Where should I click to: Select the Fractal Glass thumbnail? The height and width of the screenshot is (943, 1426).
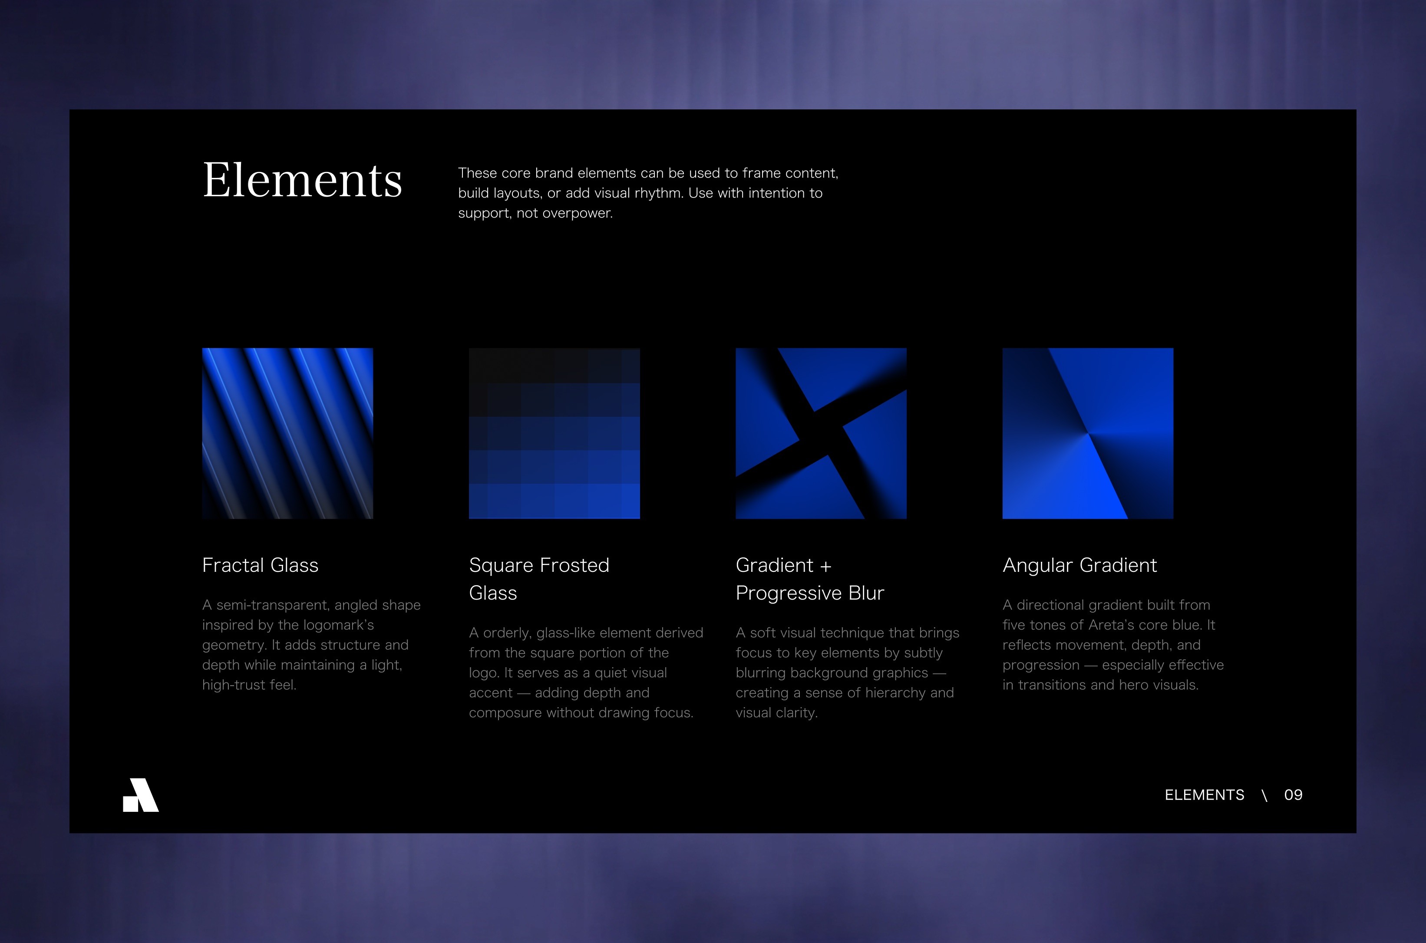point(287,433)
